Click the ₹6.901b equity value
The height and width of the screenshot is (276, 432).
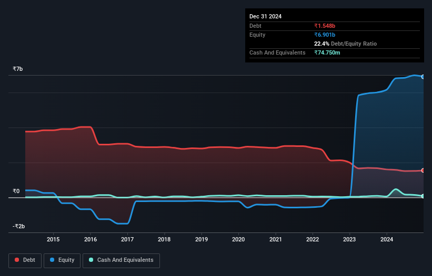pos(325,35)
